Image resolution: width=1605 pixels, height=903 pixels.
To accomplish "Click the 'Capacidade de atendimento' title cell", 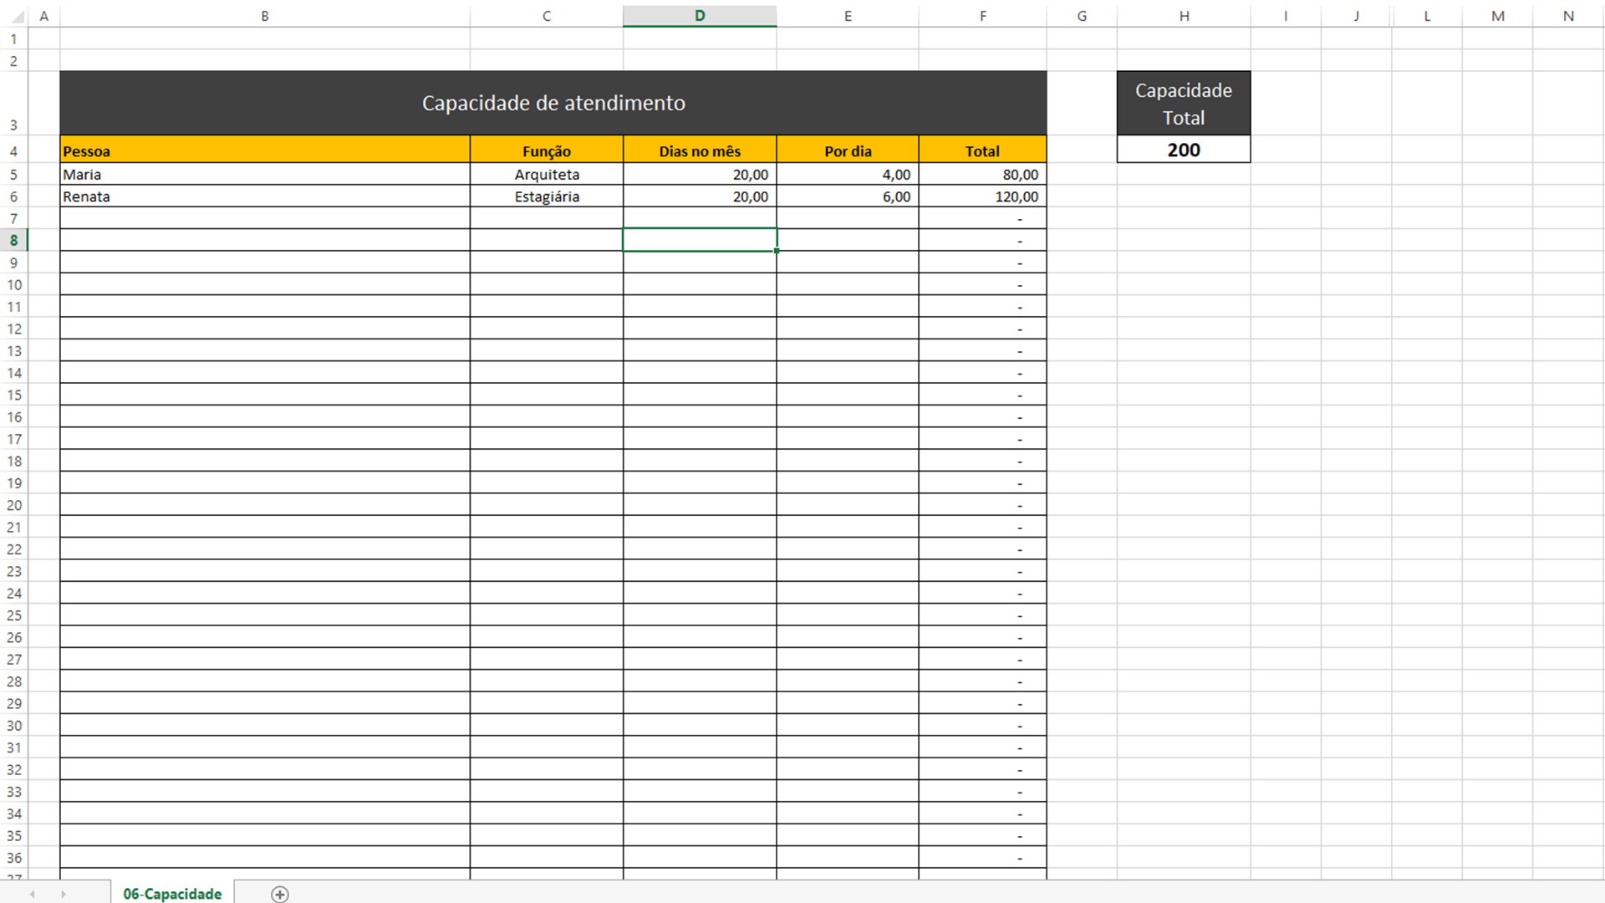I will (x=553, y=103).
